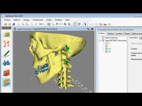Viewport: 142px width, 106px height.
Task: Click the zoom in magnifier icon
Action: pos(65,24)
